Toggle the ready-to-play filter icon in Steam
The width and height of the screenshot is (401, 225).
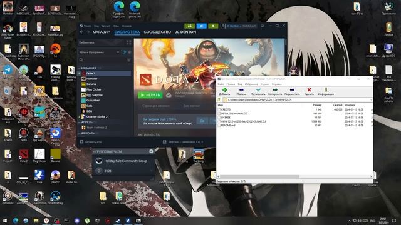coord(130,52)
